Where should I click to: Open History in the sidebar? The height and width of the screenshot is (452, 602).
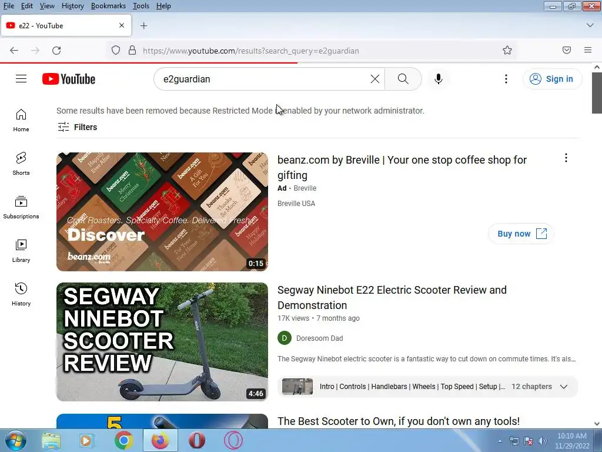(x=21, y=294)
